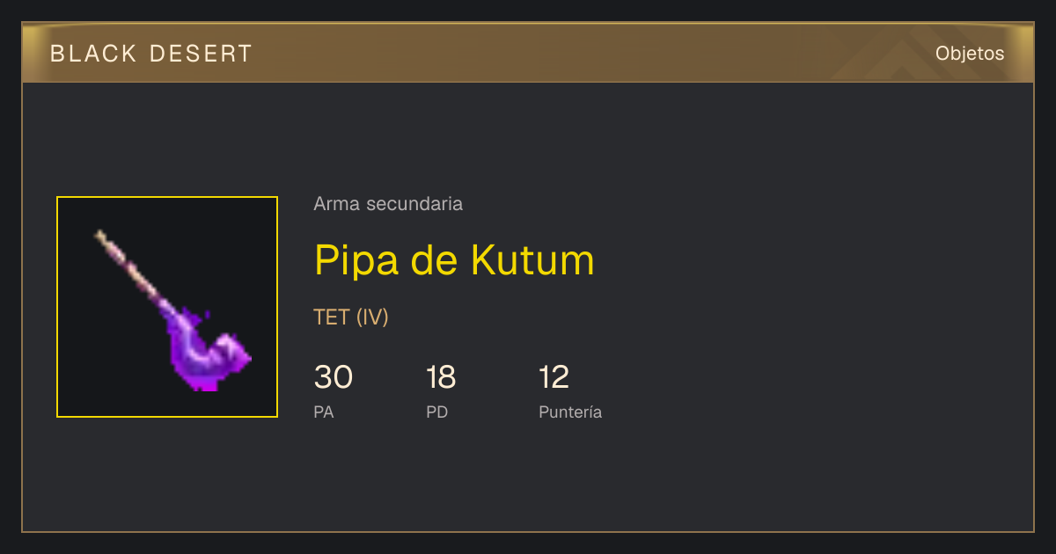Click the PA value 30
The width and height of the screenshot is (1056, 554).
point(334,377)
